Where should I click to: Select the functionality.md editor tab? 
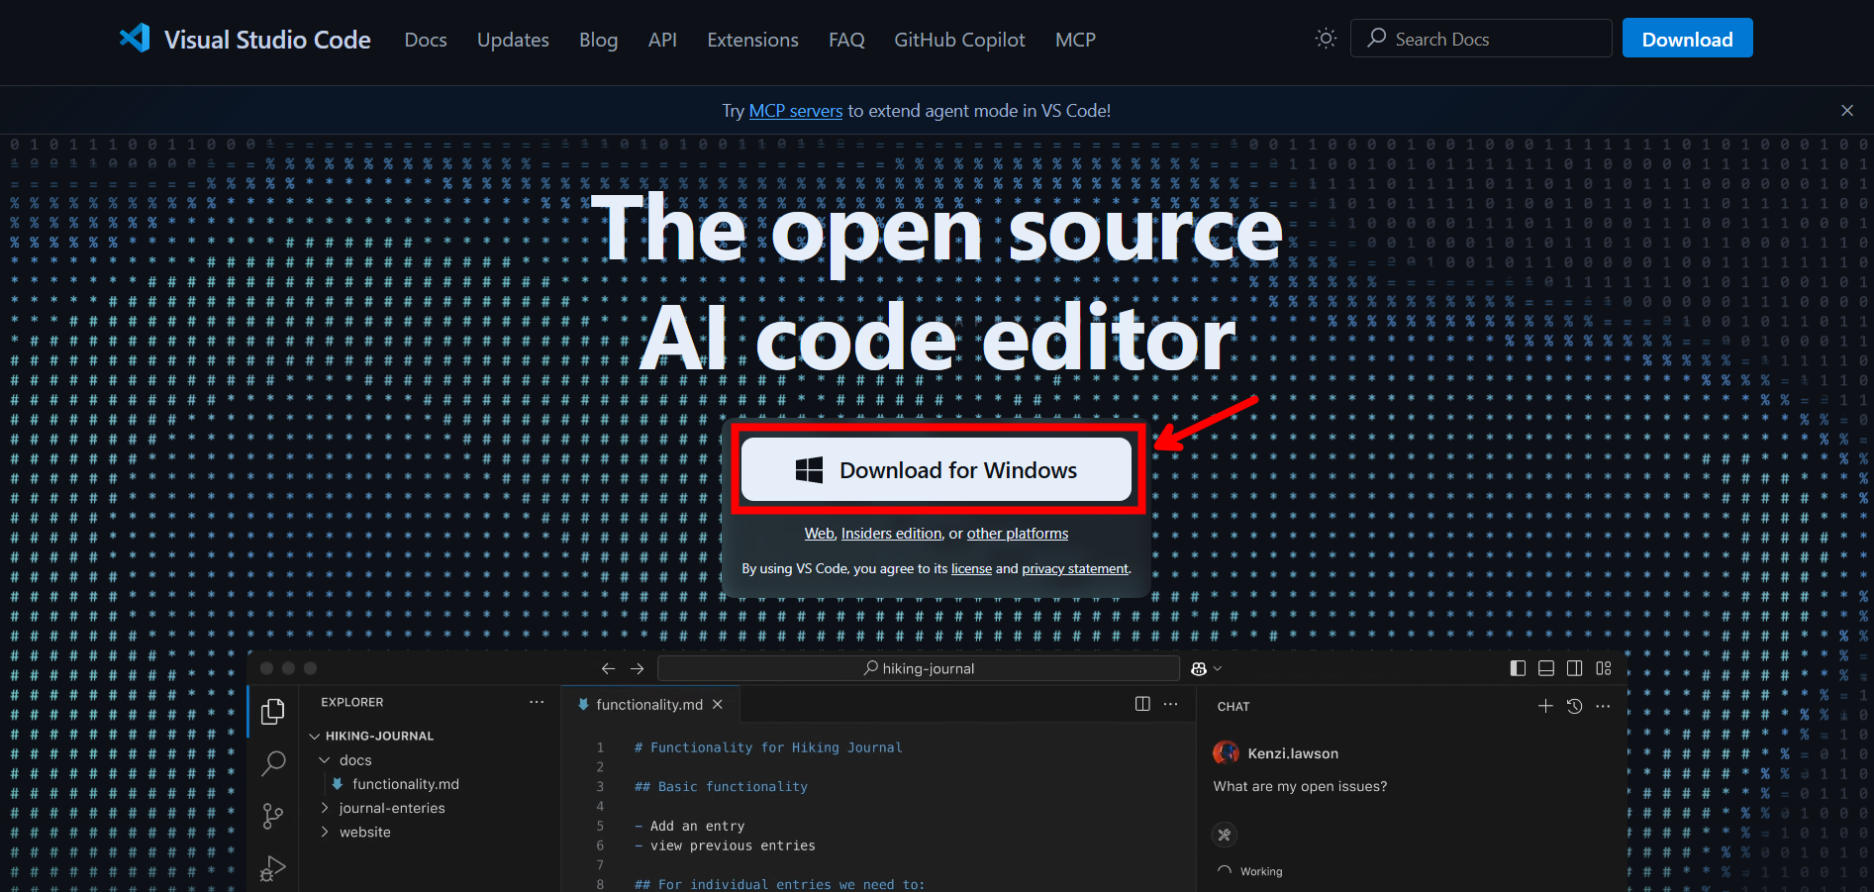click(649, 704)
